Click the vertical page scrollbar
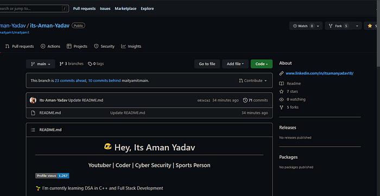380x196 pixels. click(x=378, y=34)
